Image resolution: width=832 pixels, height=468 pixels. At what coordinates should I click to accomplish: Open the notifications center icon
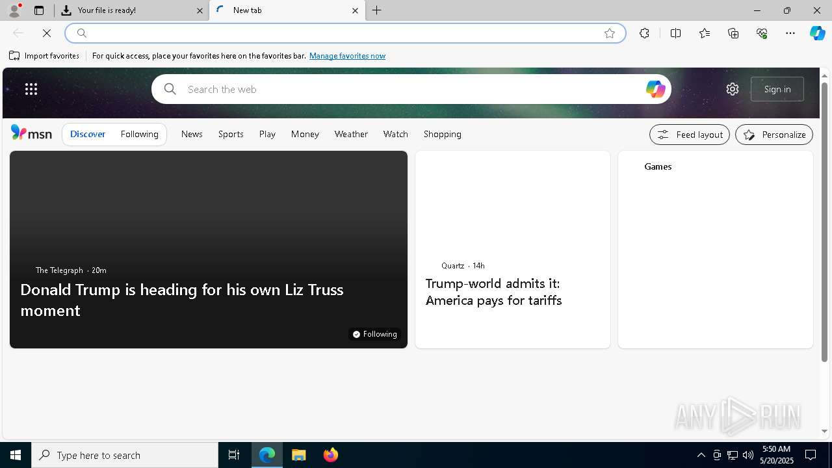point(811,455)
